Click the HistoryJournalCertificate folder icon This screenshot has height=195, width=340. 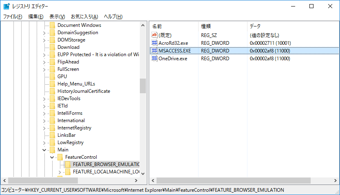[52, 91]
